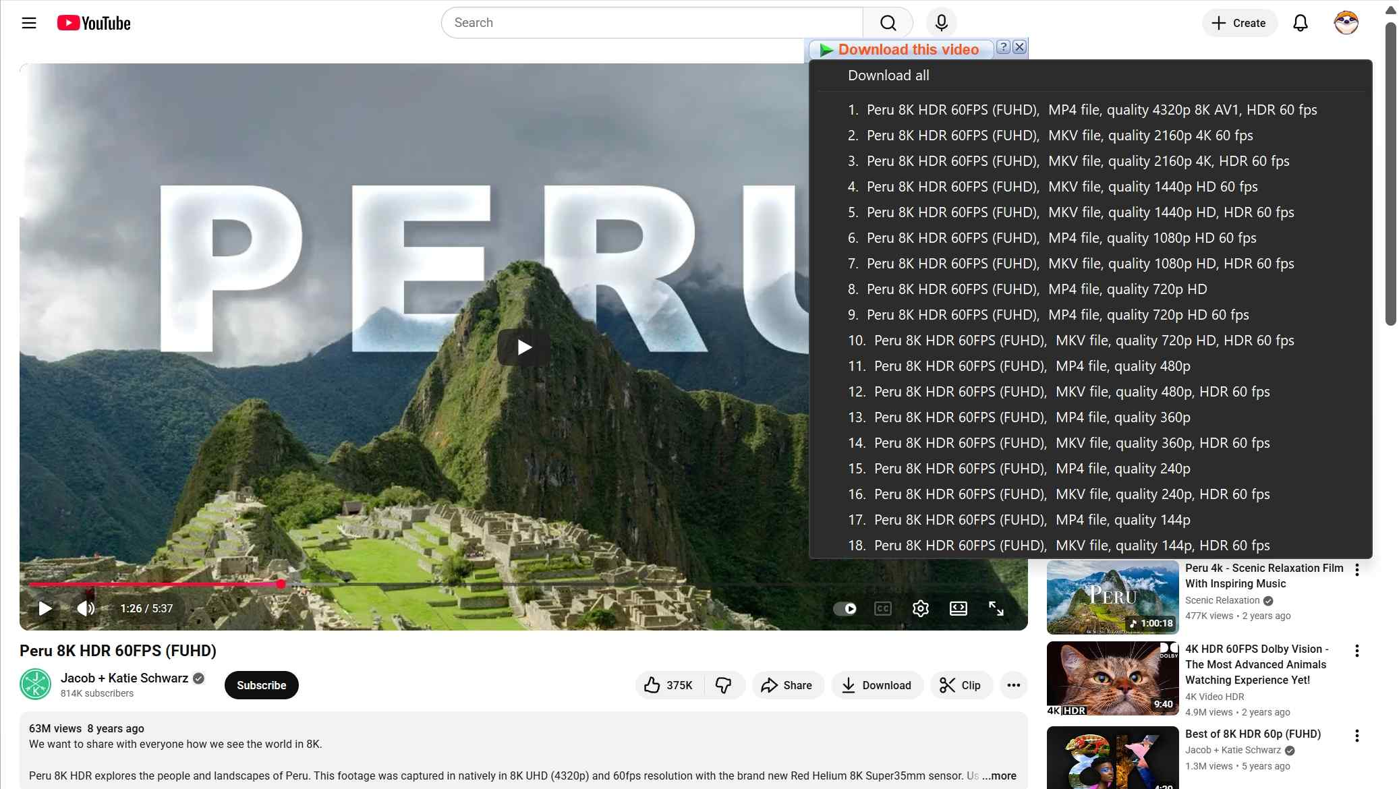
Task: Toggle the autoplay switch
Action: 845,608
